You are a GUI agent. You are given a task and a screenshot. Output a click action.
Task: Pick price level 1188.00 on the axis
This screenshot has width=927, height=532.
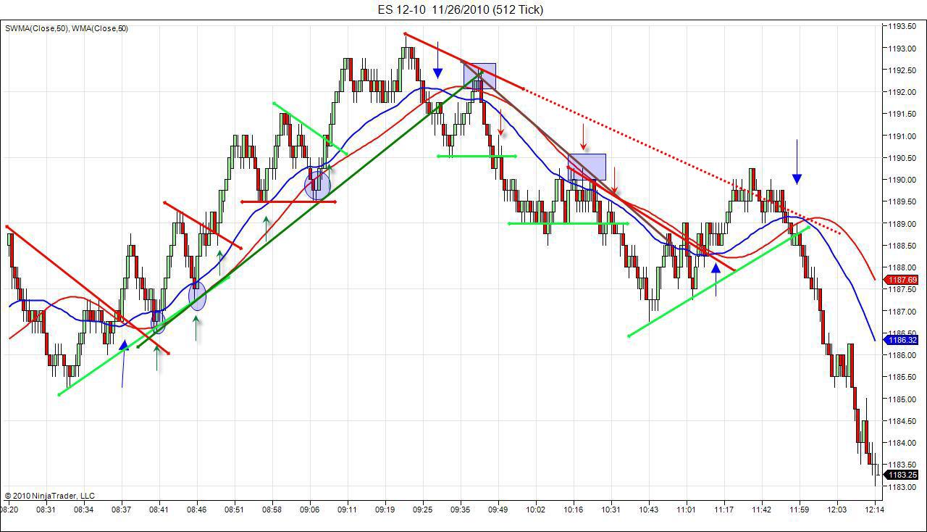902,267
